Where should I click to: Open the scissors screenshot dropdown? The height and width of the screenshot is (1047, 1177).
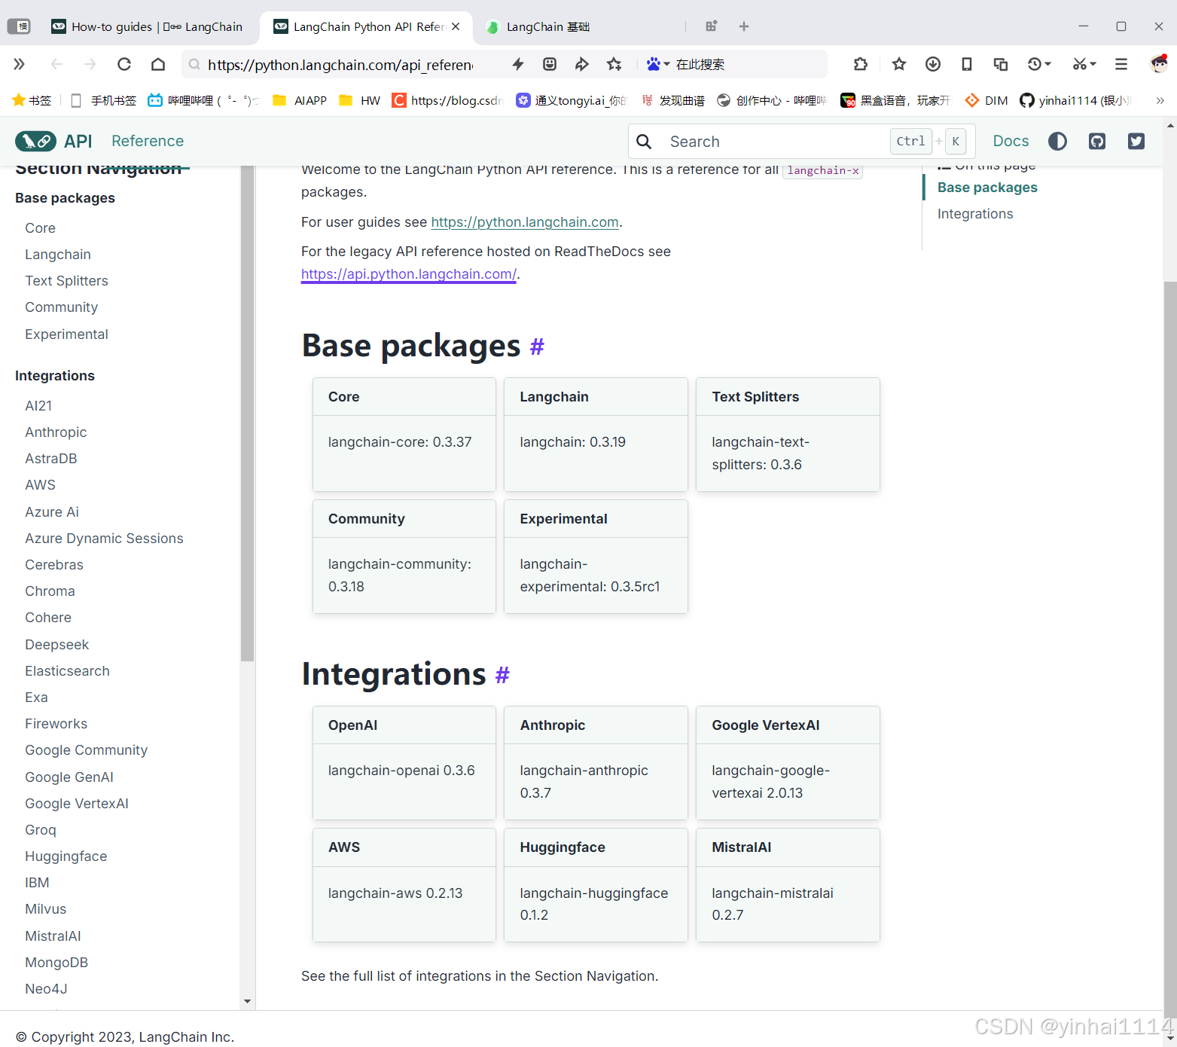pyautogui.click(x=1084, y=65)
